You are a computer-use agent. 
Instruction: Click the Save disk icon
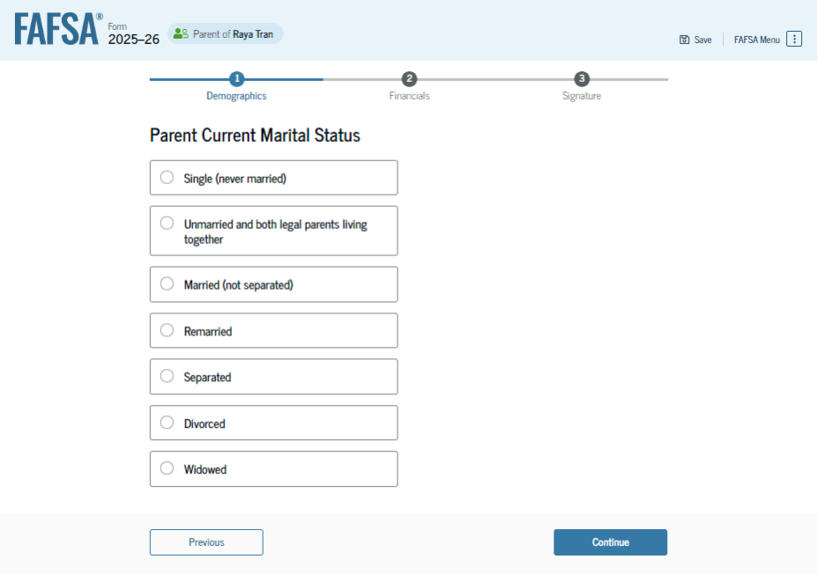point(684,40)
